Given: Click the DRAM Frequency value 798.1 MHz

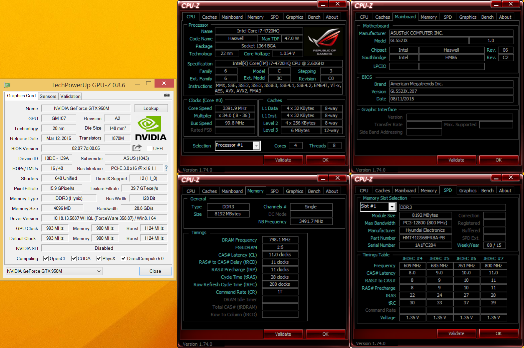Looking at the screenshot, I should [280, 240].
